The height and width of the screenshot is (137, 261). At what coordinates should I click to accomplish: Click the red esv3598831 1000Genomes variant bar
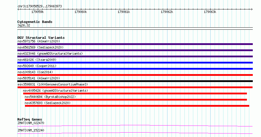[x=135, y=87]
